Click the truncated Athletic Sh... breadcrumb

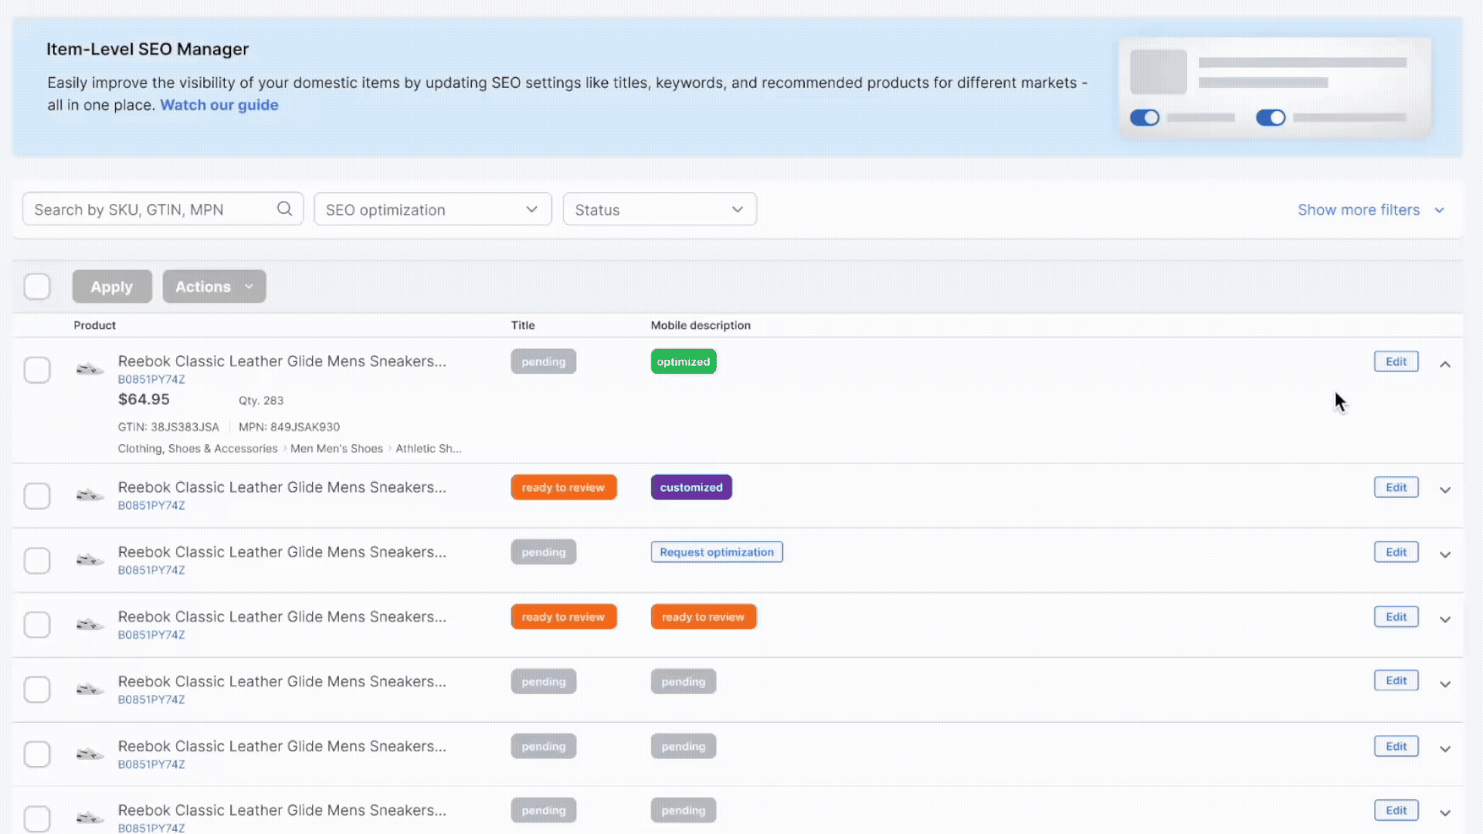(x=429, y=449)
